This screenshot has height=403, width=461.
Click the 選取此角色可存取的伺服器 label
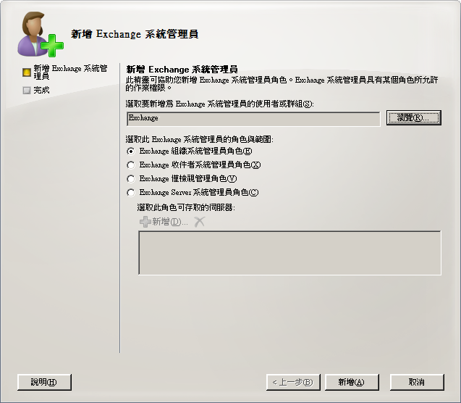[x=186, y=207]
